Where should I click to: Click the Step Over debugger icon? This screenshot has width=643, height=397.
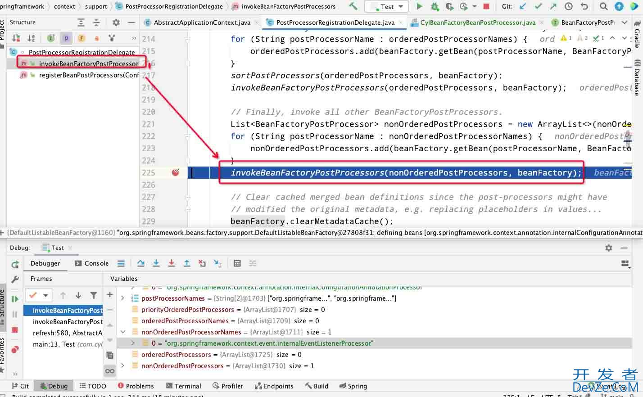141,263
